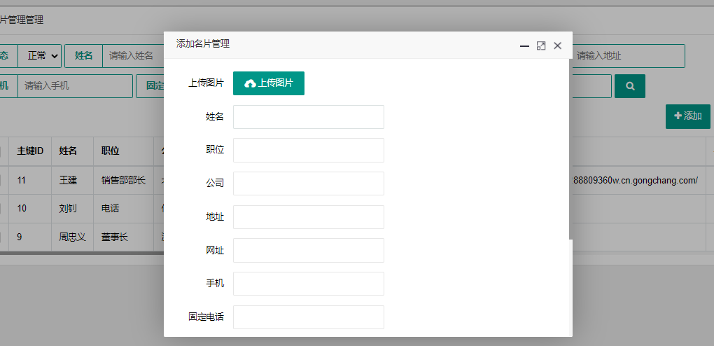Image resolution: width=714 pixels, height=346 pixels.
Task: Click the 请输入手机 search field in background
Action: [x=75, y=85]
